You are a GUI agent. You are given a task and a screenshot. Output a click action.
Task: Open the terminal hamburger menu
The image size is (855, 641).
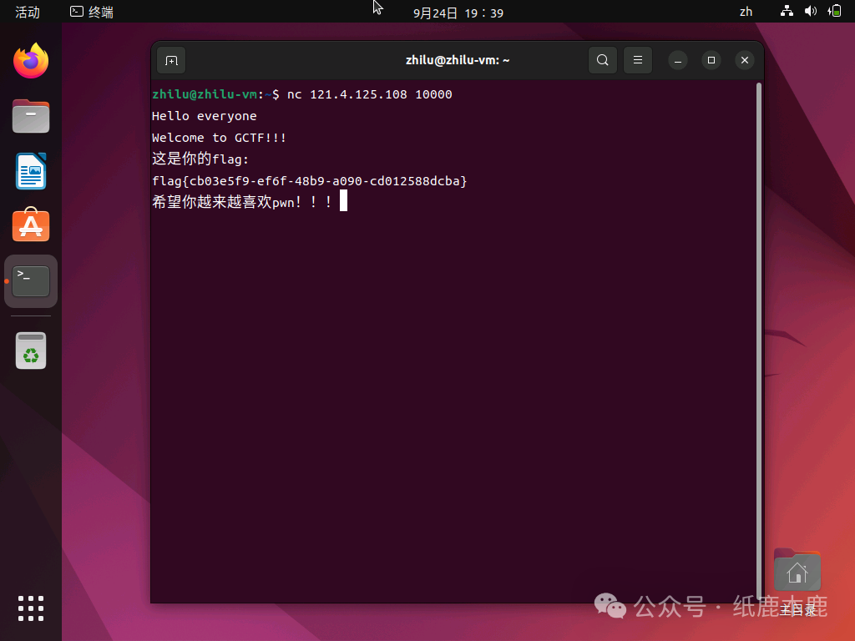(638, 59)
